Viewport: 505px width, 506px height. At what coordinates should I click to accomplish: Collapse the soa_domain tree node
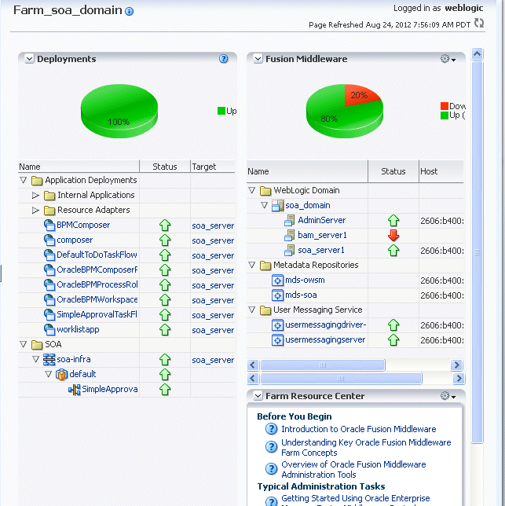coord(265,205)
